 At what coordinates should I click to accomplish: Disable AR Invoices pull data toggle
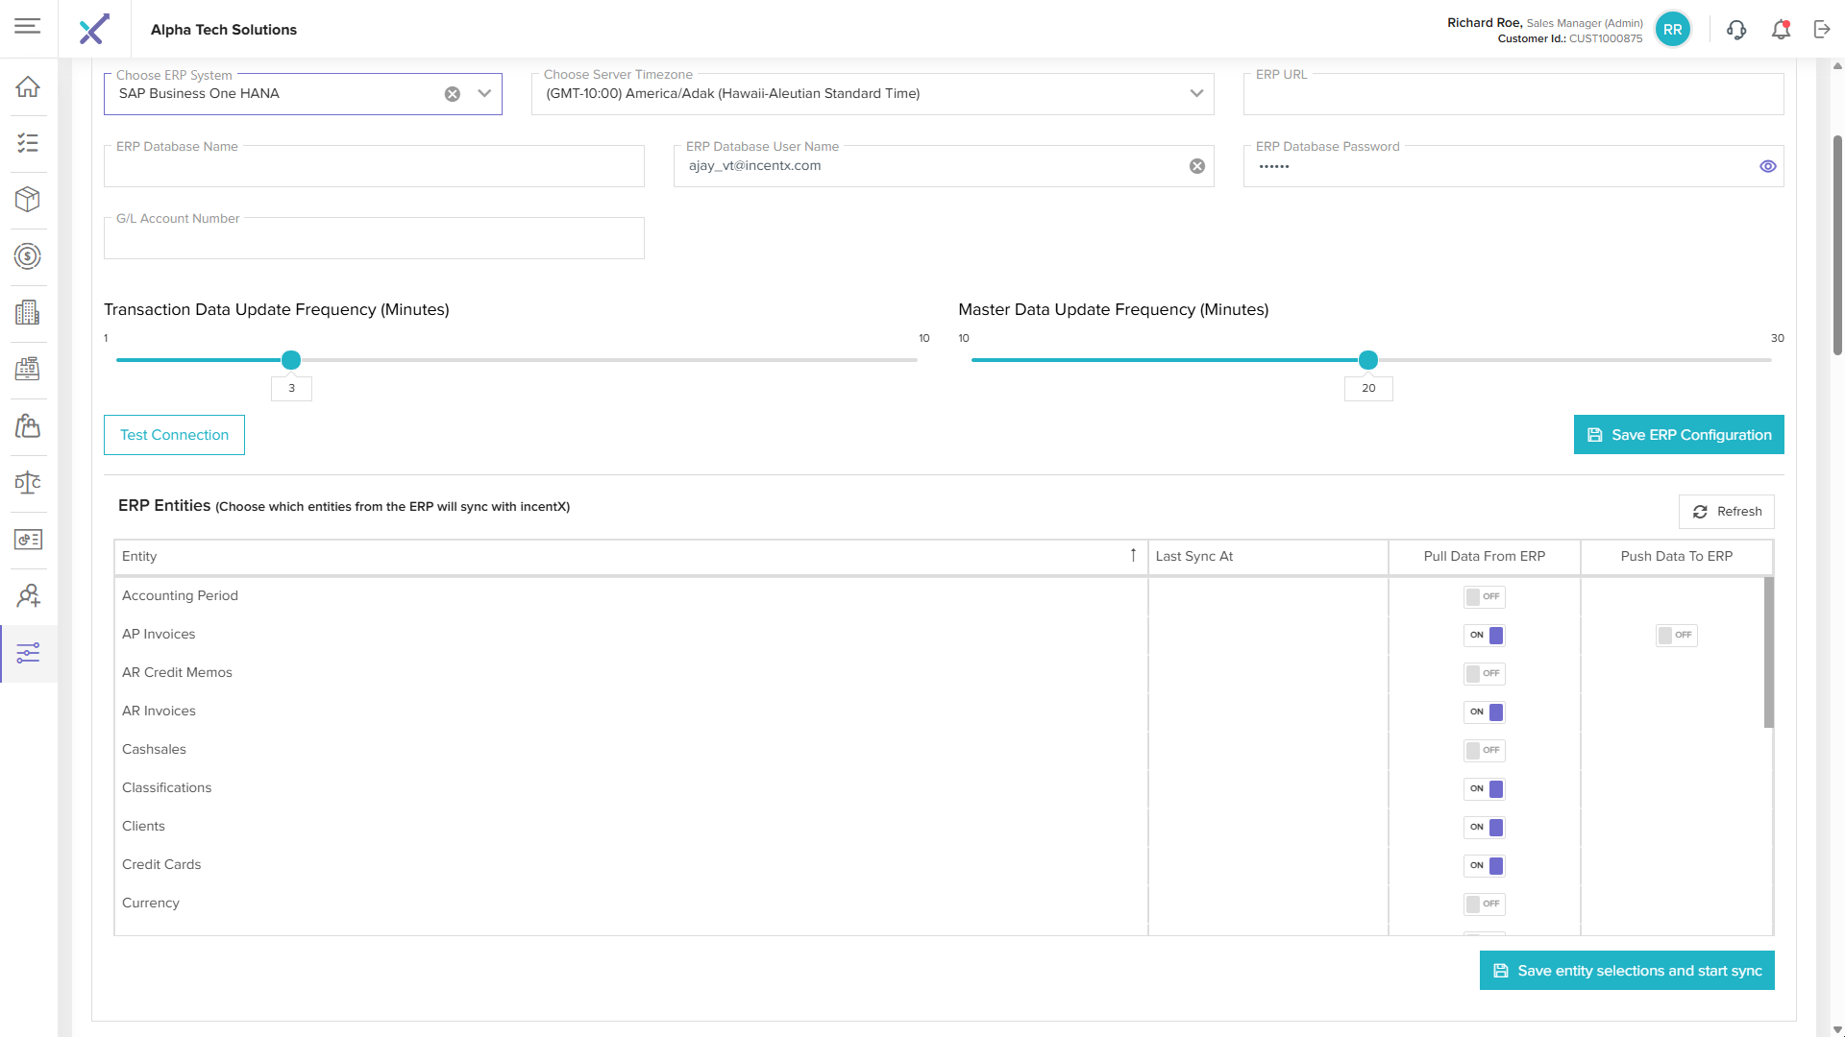point(1484,711)
